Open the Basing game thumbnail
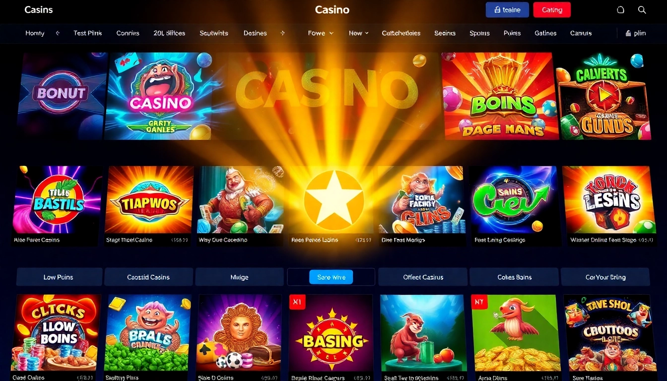 coord(331,333)
